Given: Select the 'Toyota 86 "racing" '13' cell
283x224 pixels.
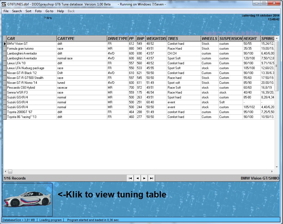Looking at the screenshot, I should (32, 117).
